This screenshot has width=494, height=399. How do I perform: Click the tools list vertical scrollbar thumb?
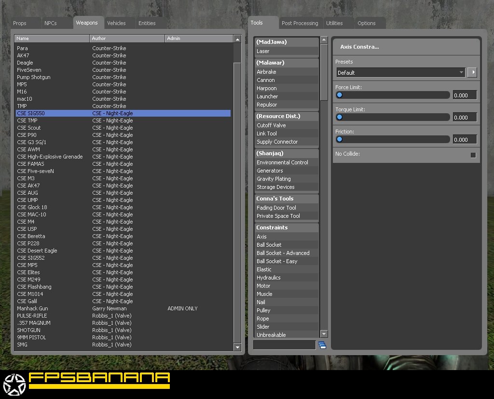(x=324, y=72)
